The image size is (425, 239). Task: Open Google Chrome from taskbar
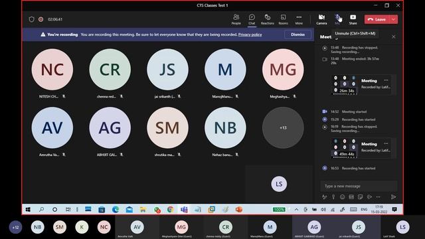coord(170,210)
